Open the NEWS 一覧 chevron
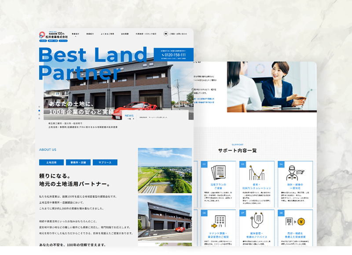 [133, 118]
